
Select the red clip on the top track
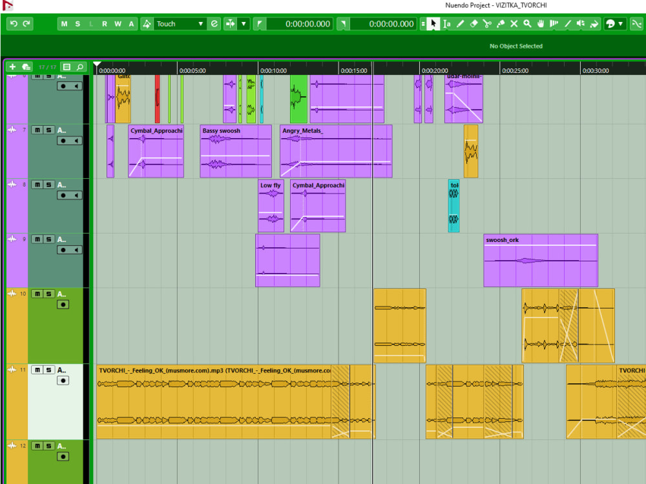point(158,99)
